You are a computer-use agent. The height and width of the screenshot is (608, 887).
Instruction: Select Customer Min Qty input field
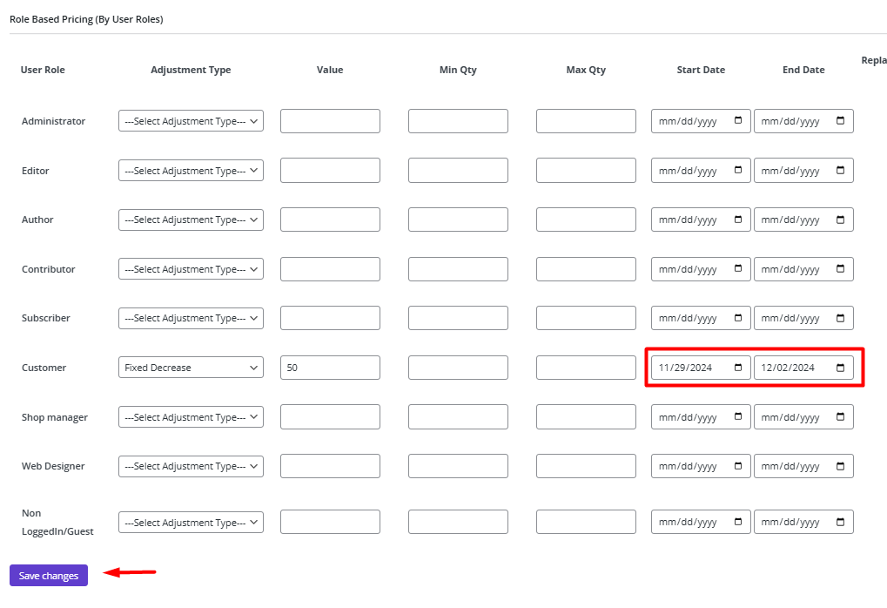(x=458, y=368)
